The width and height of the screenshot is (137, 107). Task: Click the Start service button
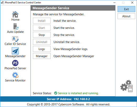pyautogui.click(x=42, y=28)
